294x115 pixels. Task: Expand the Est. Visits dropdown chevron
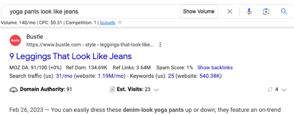156,90
